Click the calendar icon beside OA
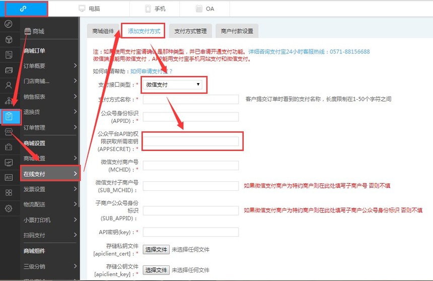The height and width of the screenshot is (281, 433). coord(199,9)
